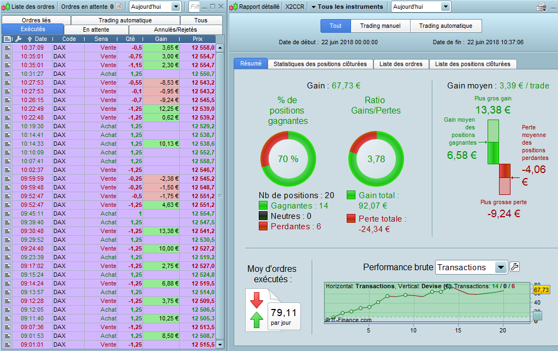Open the detail icon for the 10:31:27 order
558x351 pixels.
pyautogui.click(x=7, y=74)
